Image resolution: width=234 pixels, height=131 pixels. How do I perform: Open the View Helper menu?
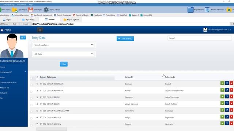tap(22, 5)
